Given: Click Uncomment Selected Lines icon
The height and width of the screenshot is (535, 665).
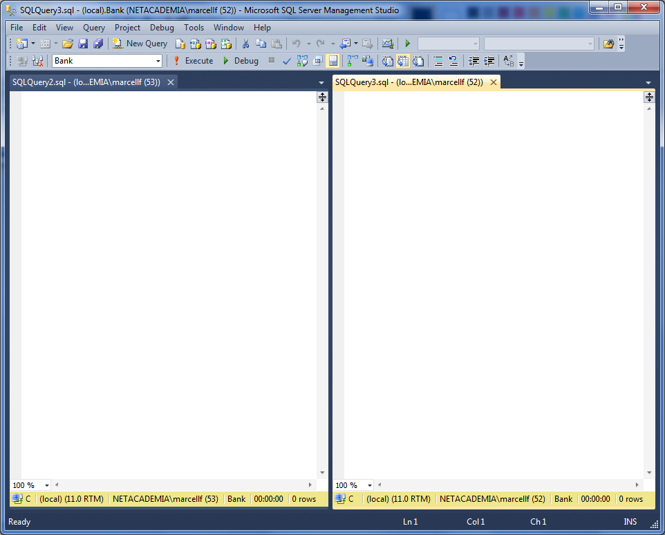Looking at the screenshot, I should point(453,61).
